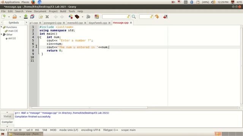This screenshot has width=243, height=136.
Task: Close the message.cpp tab
Action: pyautogui.click(x=131, y=23)
